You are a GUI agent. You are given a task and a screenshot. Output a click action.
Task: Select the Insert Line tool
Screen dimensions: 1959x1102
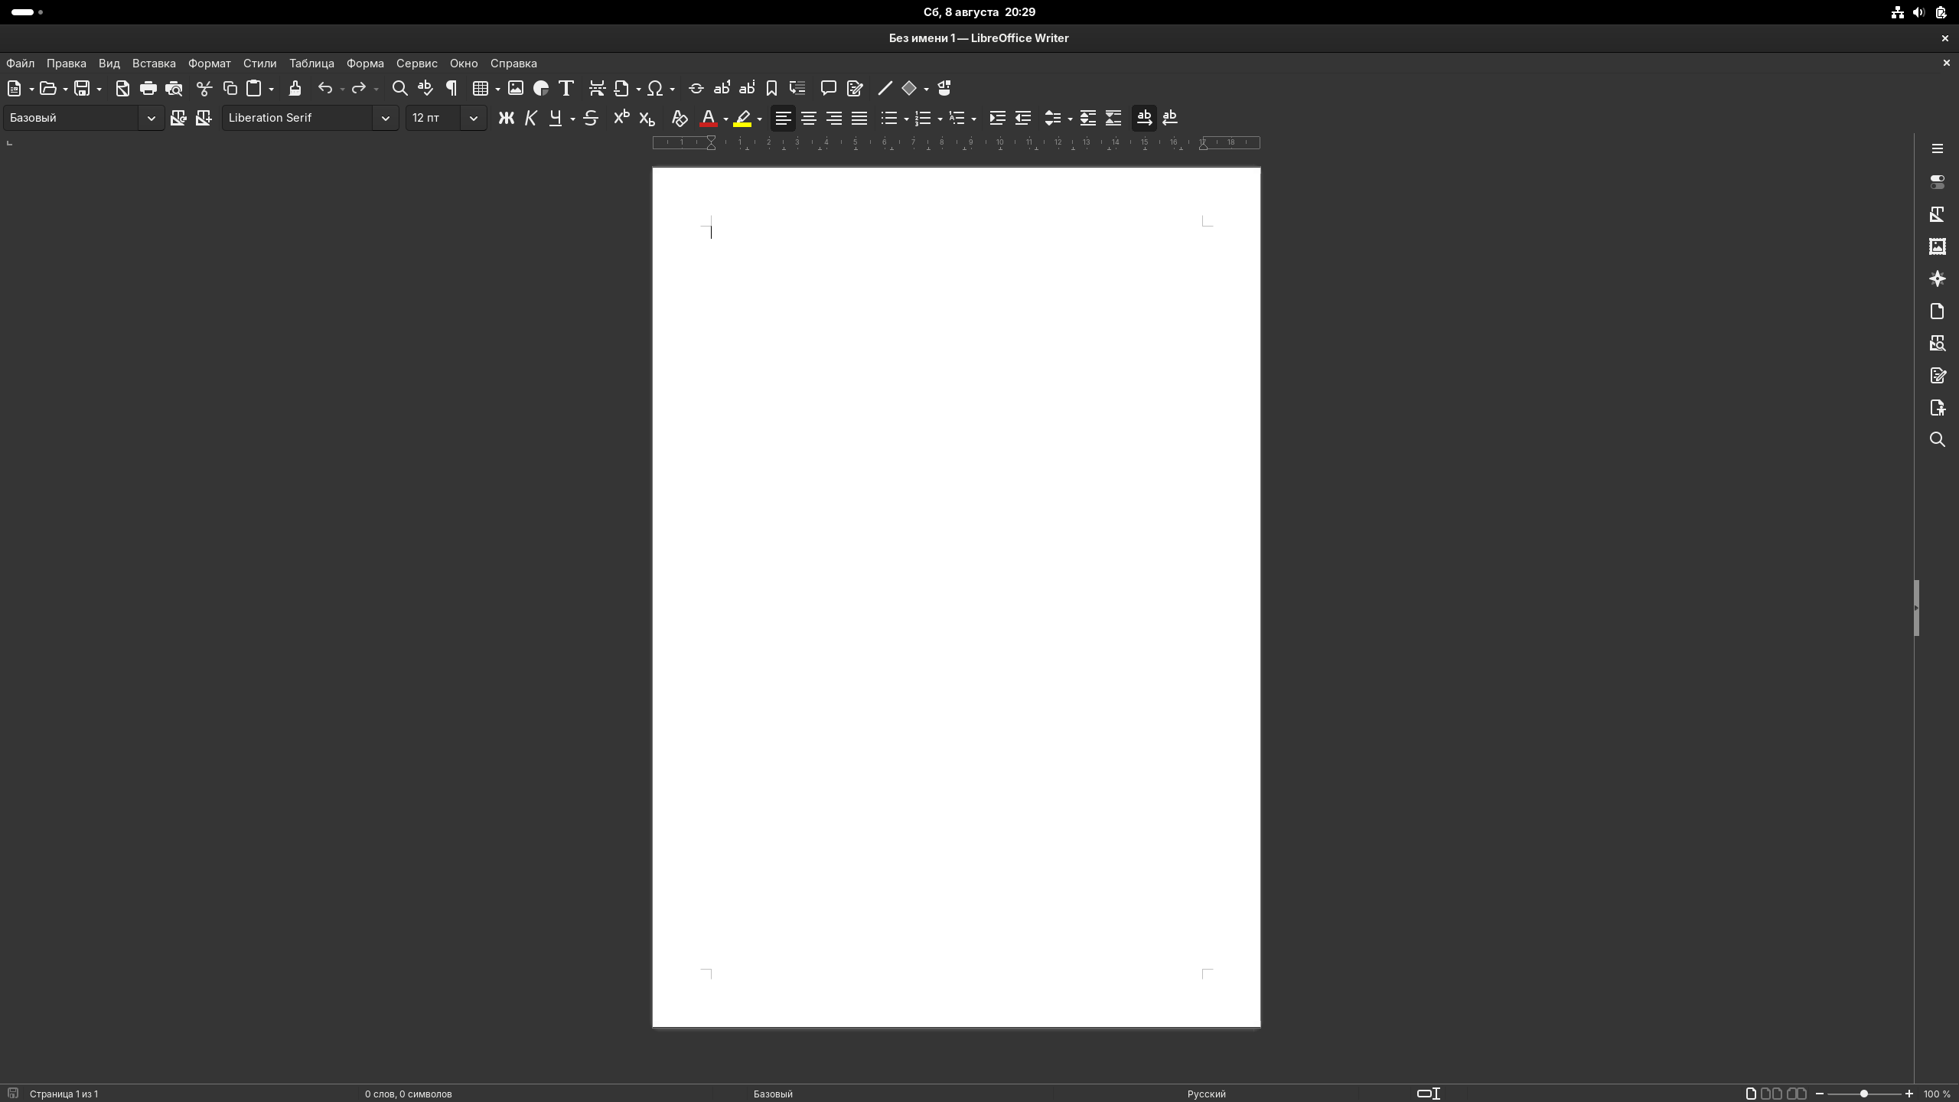point(885,89)
